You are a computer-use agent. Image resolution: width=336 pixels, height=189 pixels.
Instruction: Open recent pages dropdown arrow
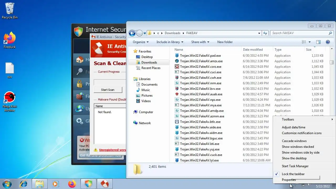pos(145,33)
